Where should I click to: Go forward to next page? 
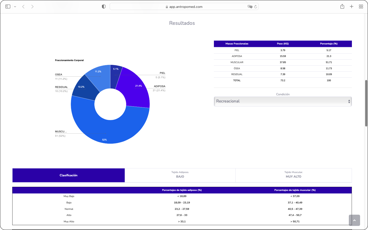(x=32, y=7)
